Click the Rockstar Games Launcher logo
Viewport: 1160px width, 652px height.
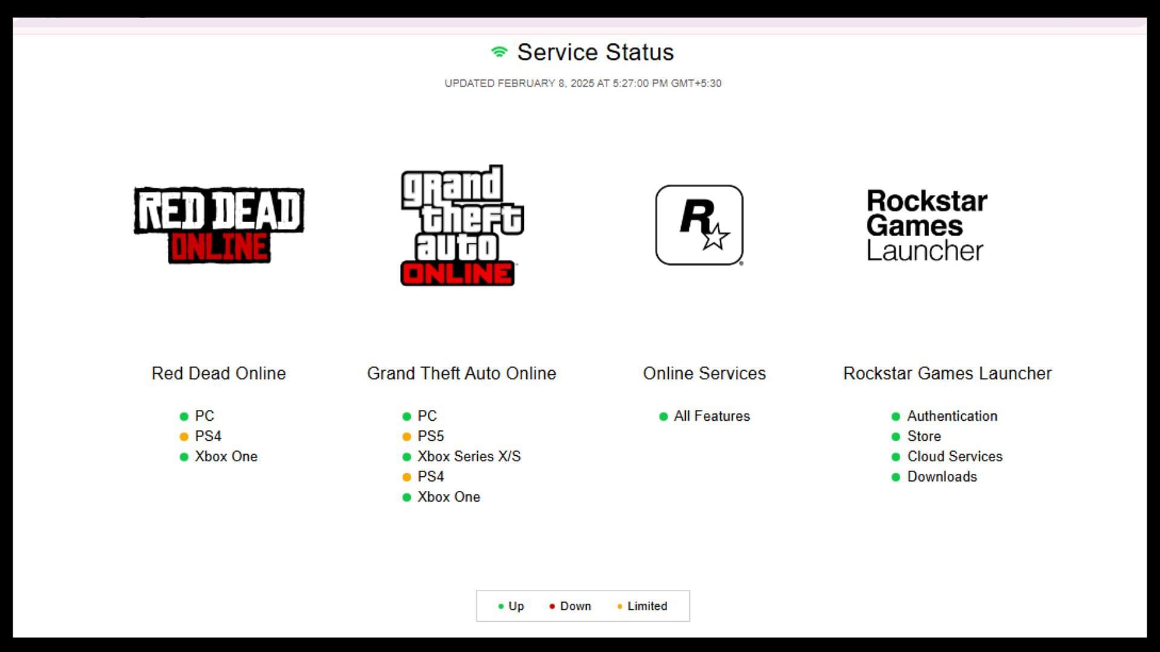click(x=927, y=225)
